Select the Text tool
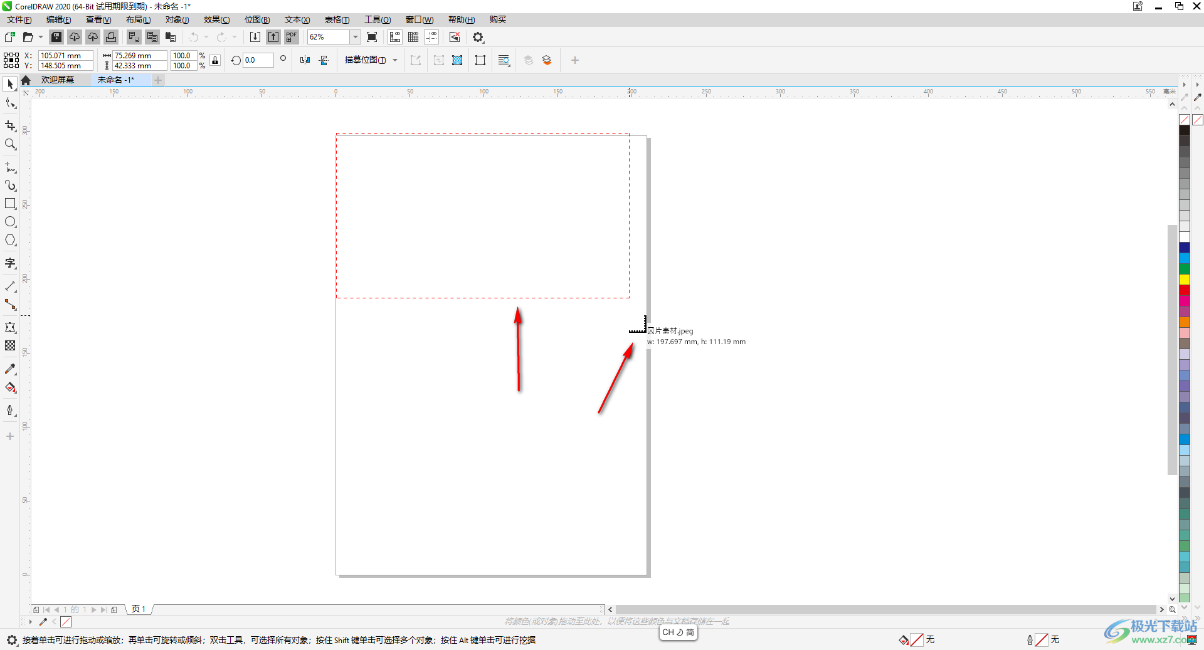Screen dimensions: 1204x650 [10, 263]
